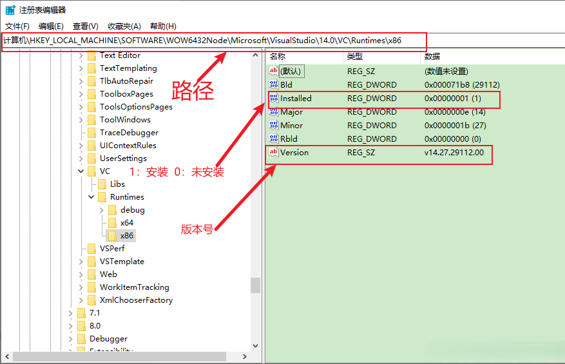Viewport: 565px width, 364px height.
Task: Collapse the VC tree node
Action: pyautogui.click(x=81, y=171)
